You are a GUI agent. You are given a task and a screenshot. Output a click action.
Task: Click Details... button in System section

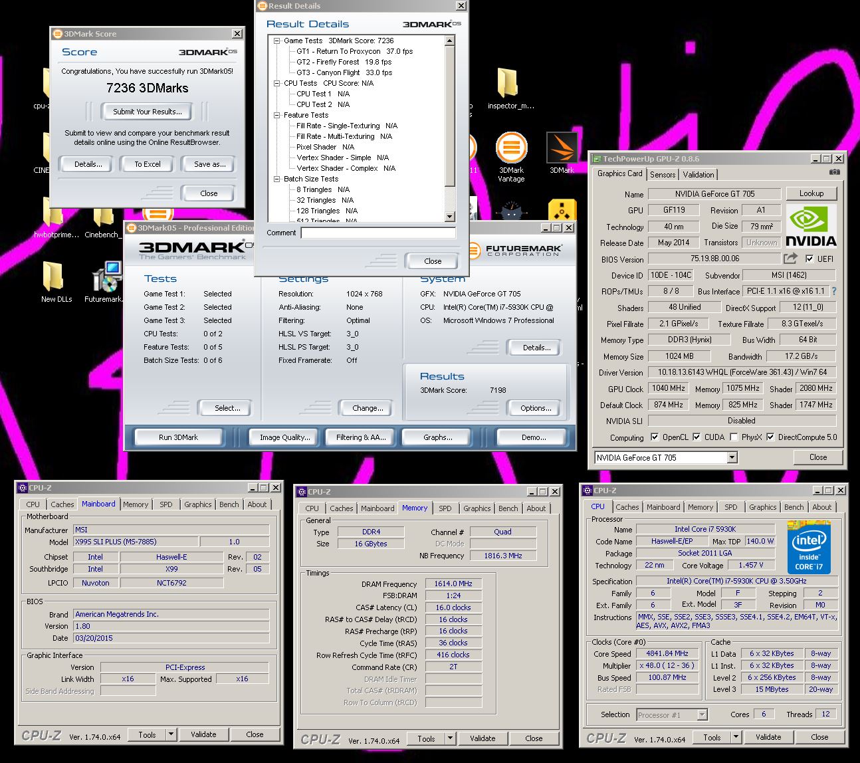536,348
